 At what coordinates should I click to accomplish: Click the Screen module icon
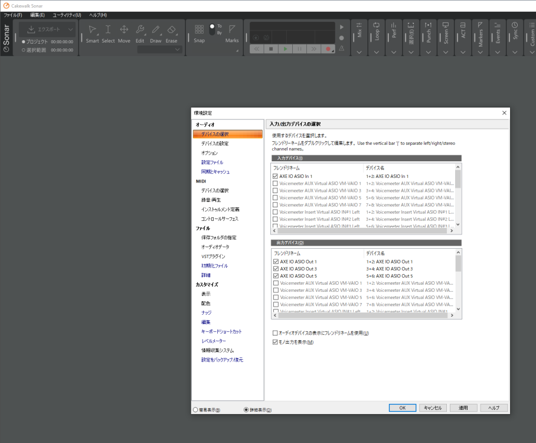tap(446, 25)
